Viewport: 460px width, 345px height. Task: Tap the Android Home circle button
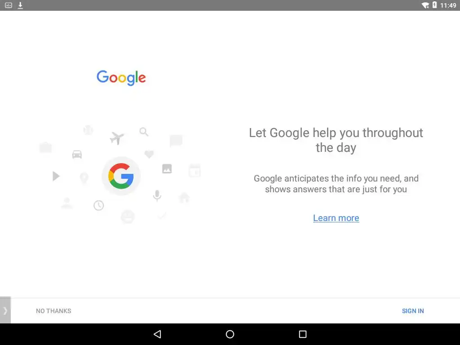(x=230, y=334)
